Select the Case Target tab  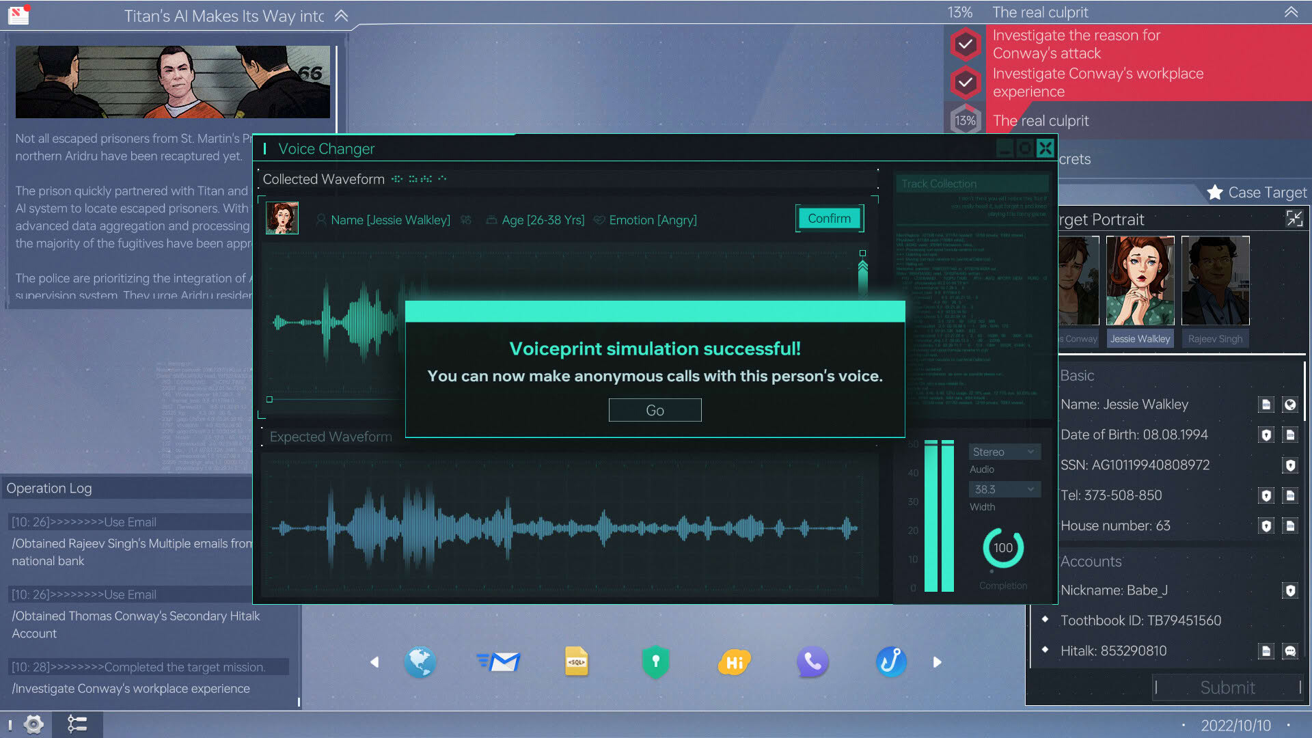(x=1257, y=193)
